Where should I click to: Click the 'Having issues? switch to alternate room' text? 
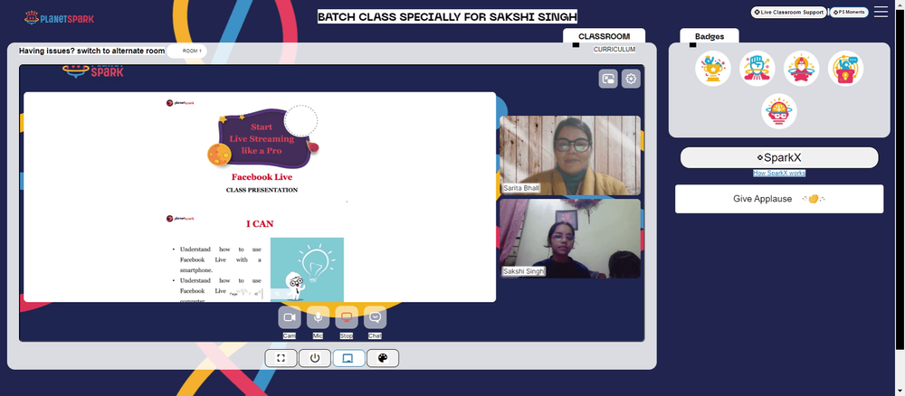(x=91, y=51)
